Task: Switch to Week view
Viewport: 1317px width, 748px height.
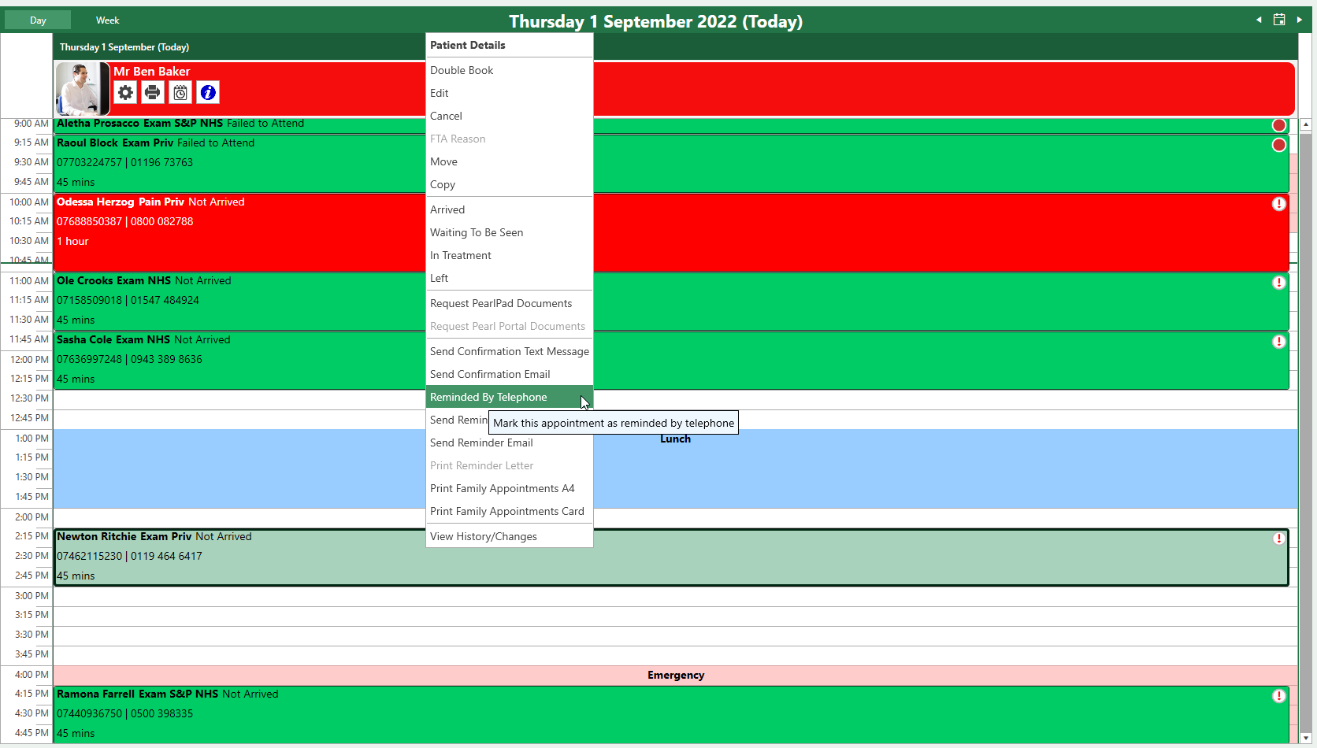Action: tap(107, 20)
